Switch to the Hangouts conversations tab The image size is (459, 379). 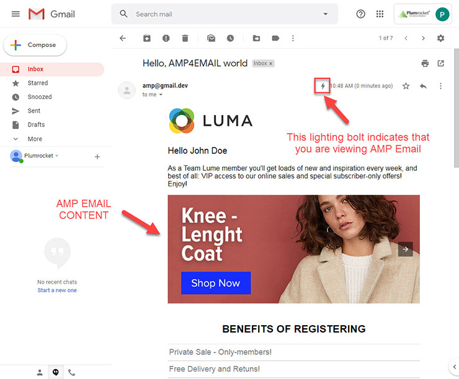pyautogui.click(x=56, y=372)
